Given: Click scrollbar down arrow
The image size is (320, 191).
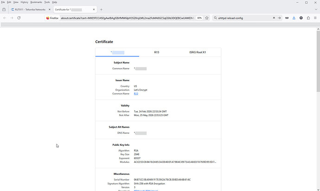Looking at the screenshot, I should [318, 189].
